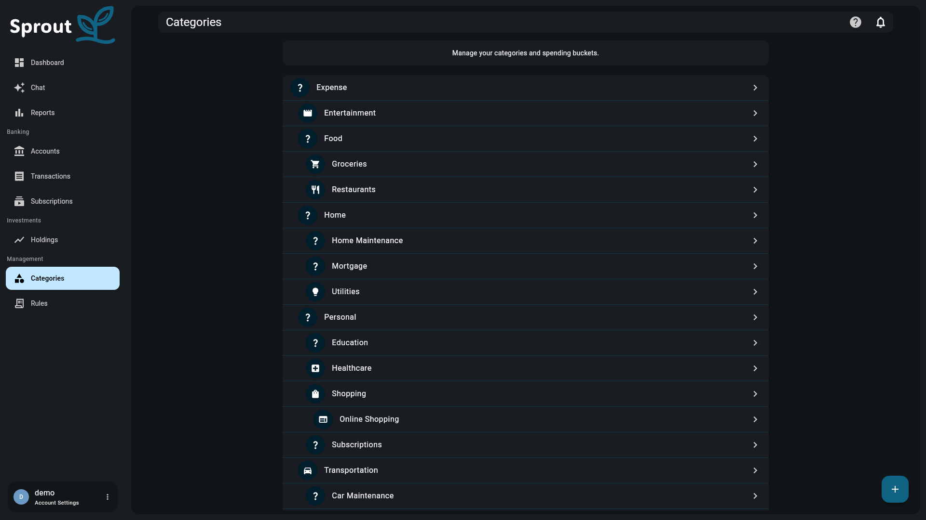Expand the Food row chevron

click(x=755, y=139)
